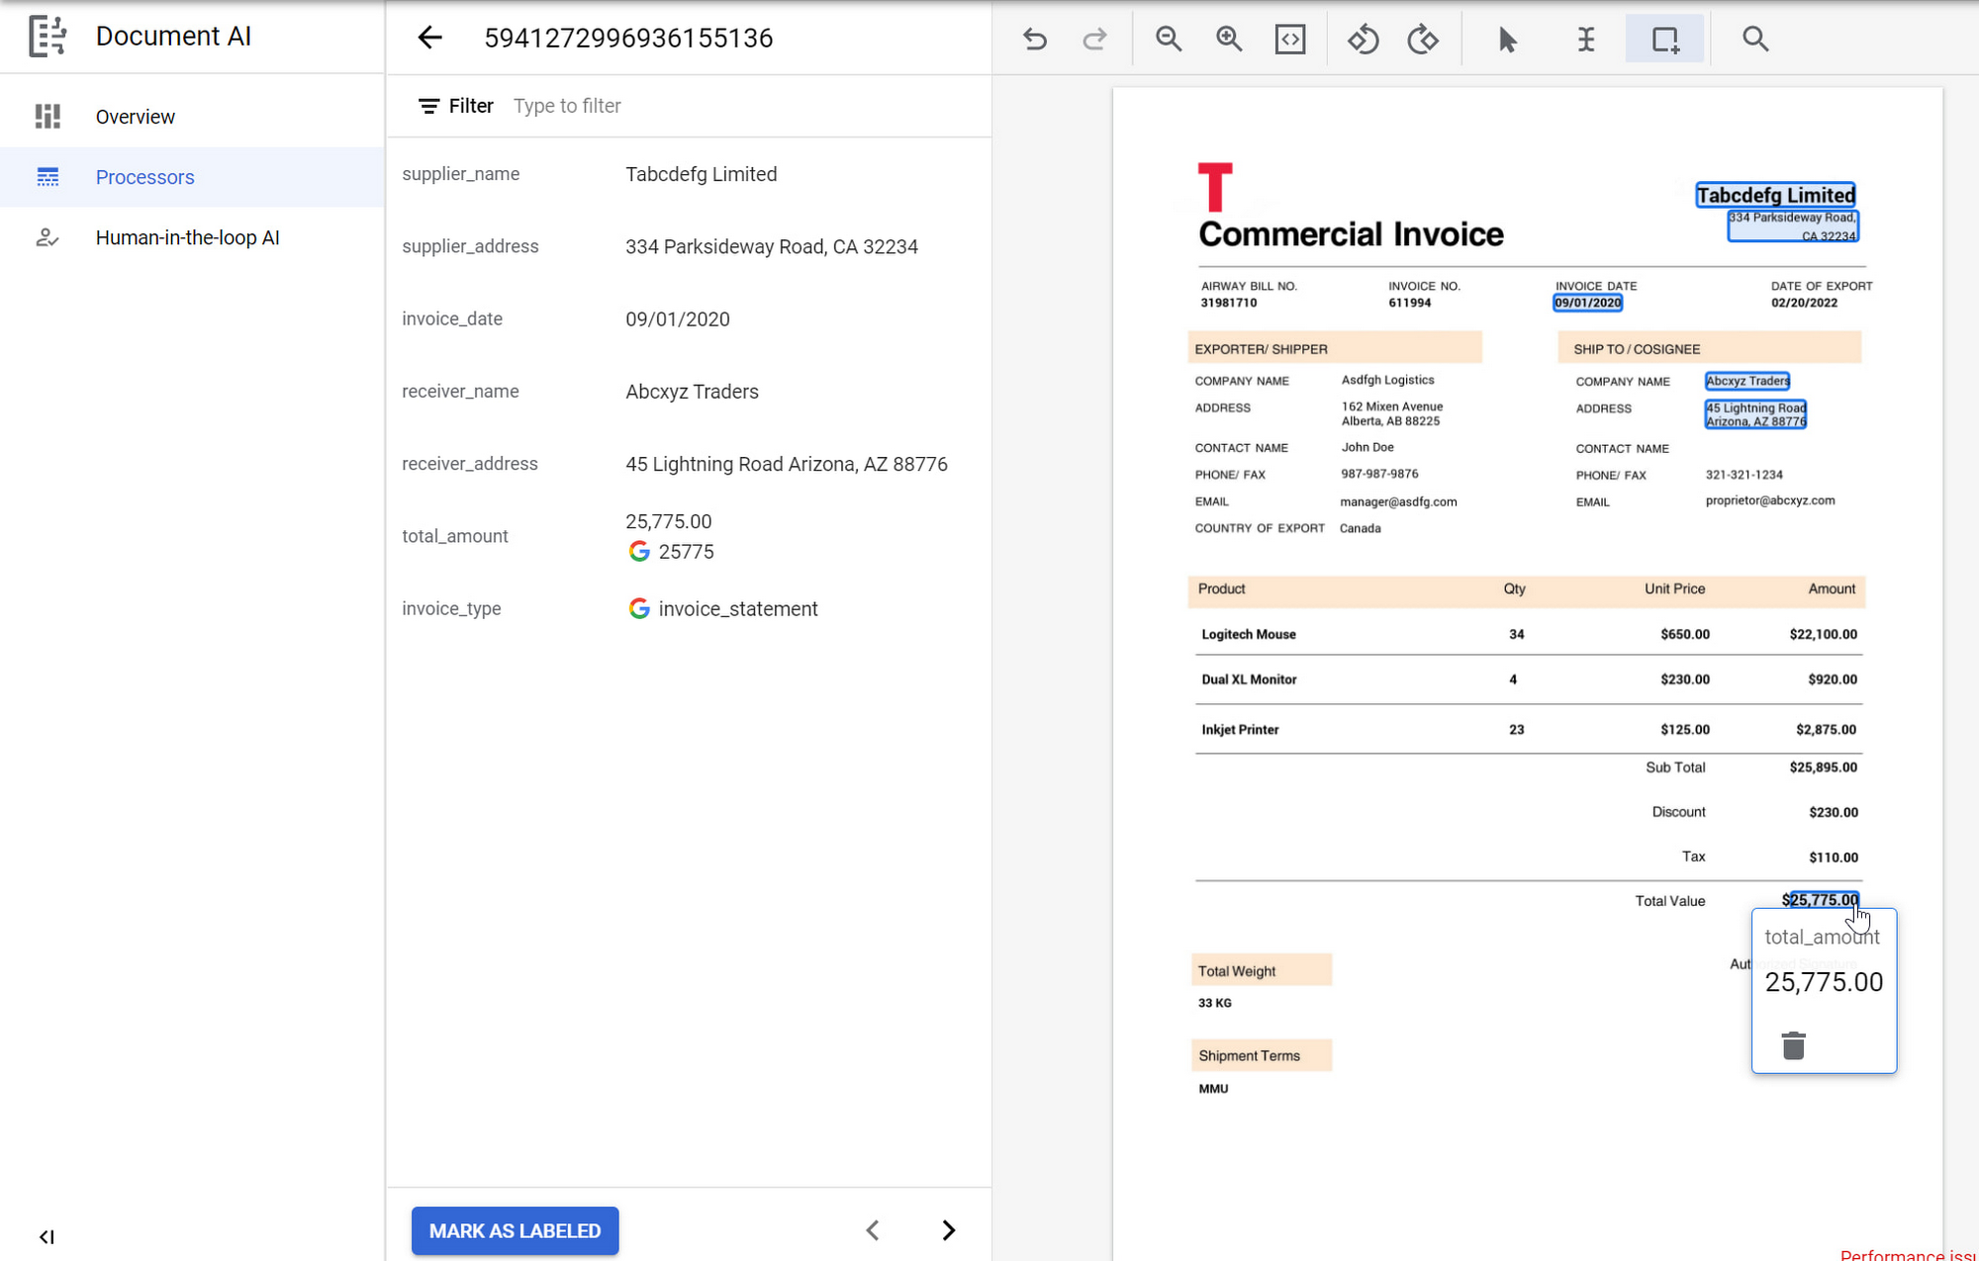Navigate to next document using arrow
The image size is (1979, 1261).
click(x=949, y=1230)
